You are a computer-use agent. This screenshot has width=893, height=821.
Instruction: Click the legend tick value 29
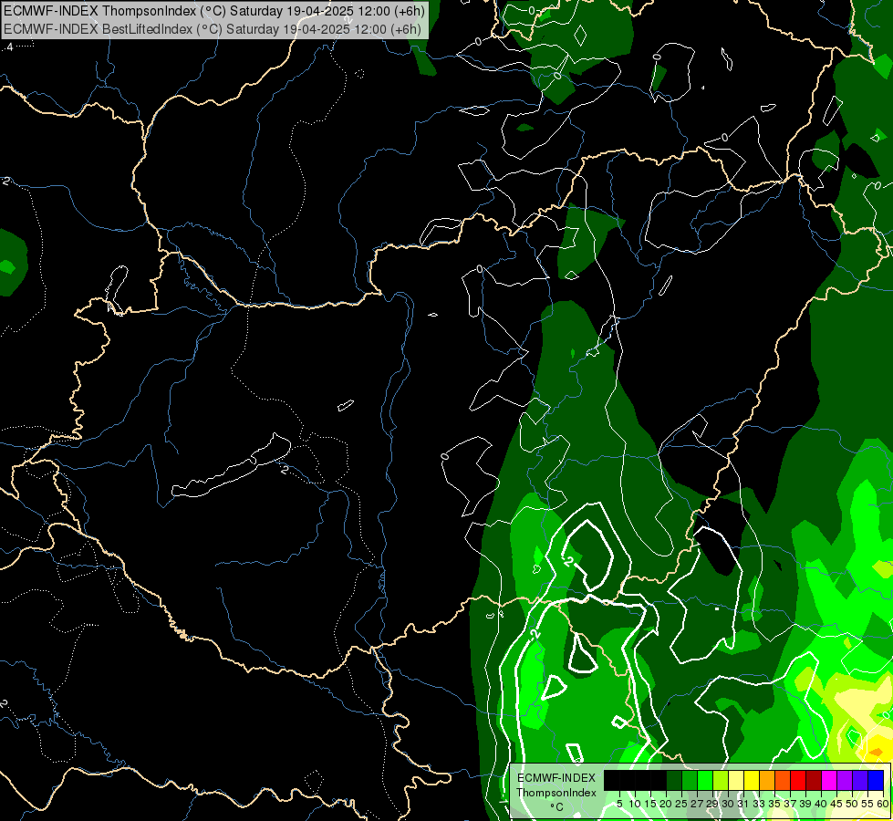[712, 804]
